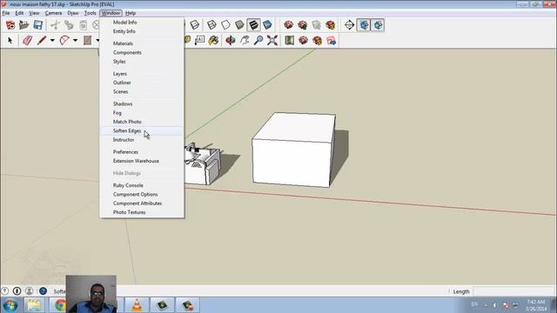Image resolution: width=557 pixels, height=313 pixels.
Task: Click the Share Model warehouse icon
Action: pos(303,25)
